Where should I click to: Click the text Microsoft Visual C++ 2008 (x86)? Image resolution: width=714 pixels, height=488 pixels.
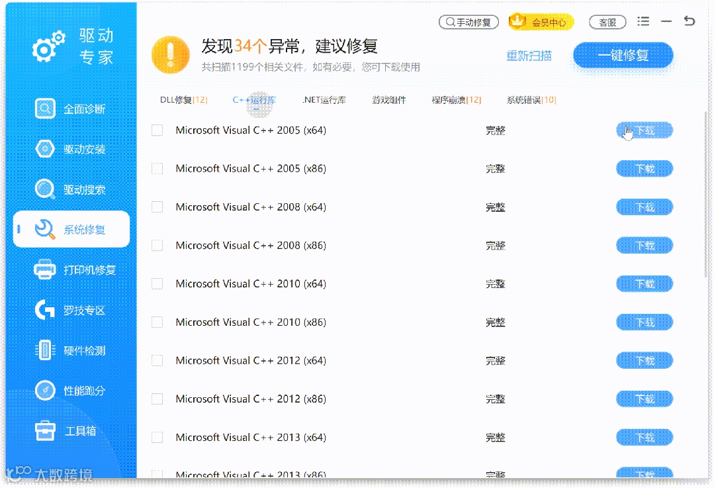tap(251, 245)
